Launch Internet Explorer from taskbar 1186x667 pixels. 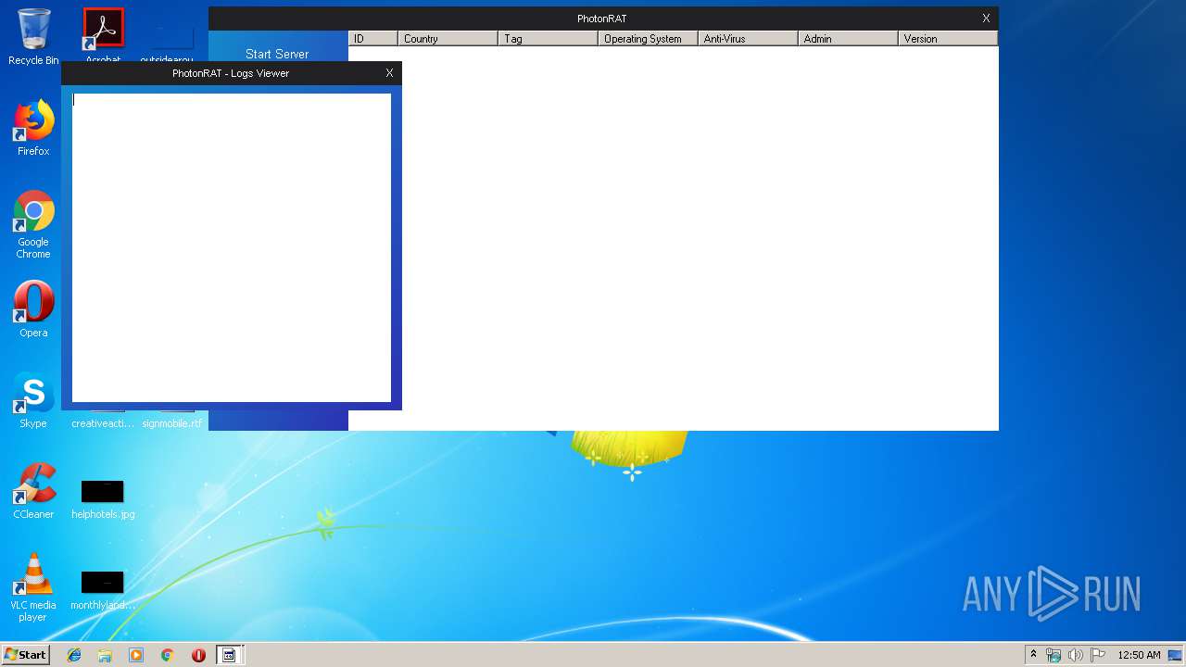point(74,655)
